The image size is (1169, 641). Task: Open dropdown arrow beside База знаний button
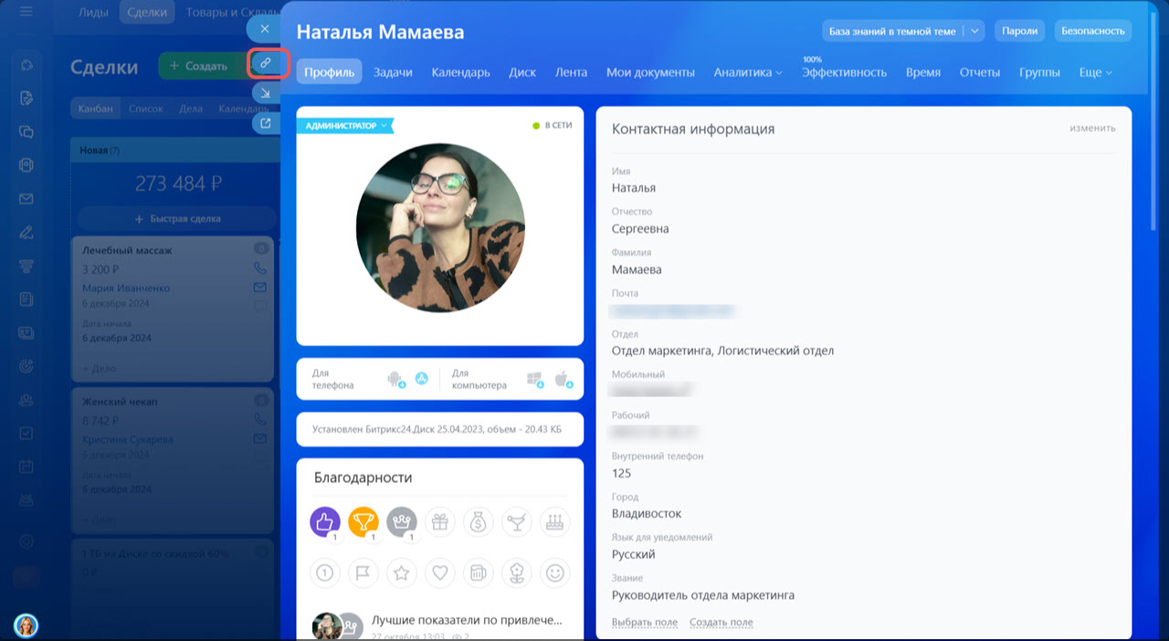[974, 31]
